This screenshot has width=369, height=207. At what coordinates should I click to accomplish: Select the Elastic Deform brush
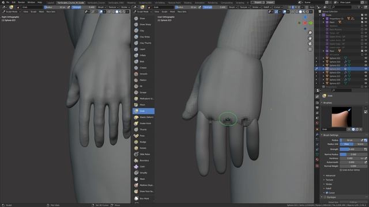coord(144,117)
